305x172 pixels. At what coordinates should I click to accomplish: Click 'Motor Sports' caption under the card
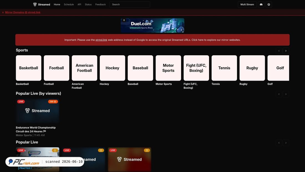[164, 84]
